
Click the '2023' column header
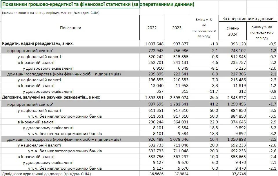pos(177,28)
